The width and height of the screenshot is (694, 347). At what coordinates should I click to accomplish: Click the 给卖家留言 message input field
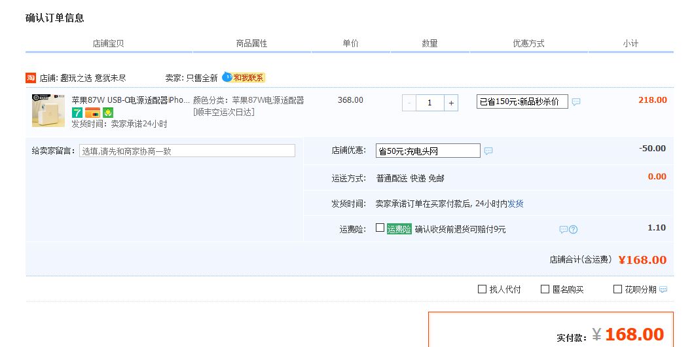point(187,151)
